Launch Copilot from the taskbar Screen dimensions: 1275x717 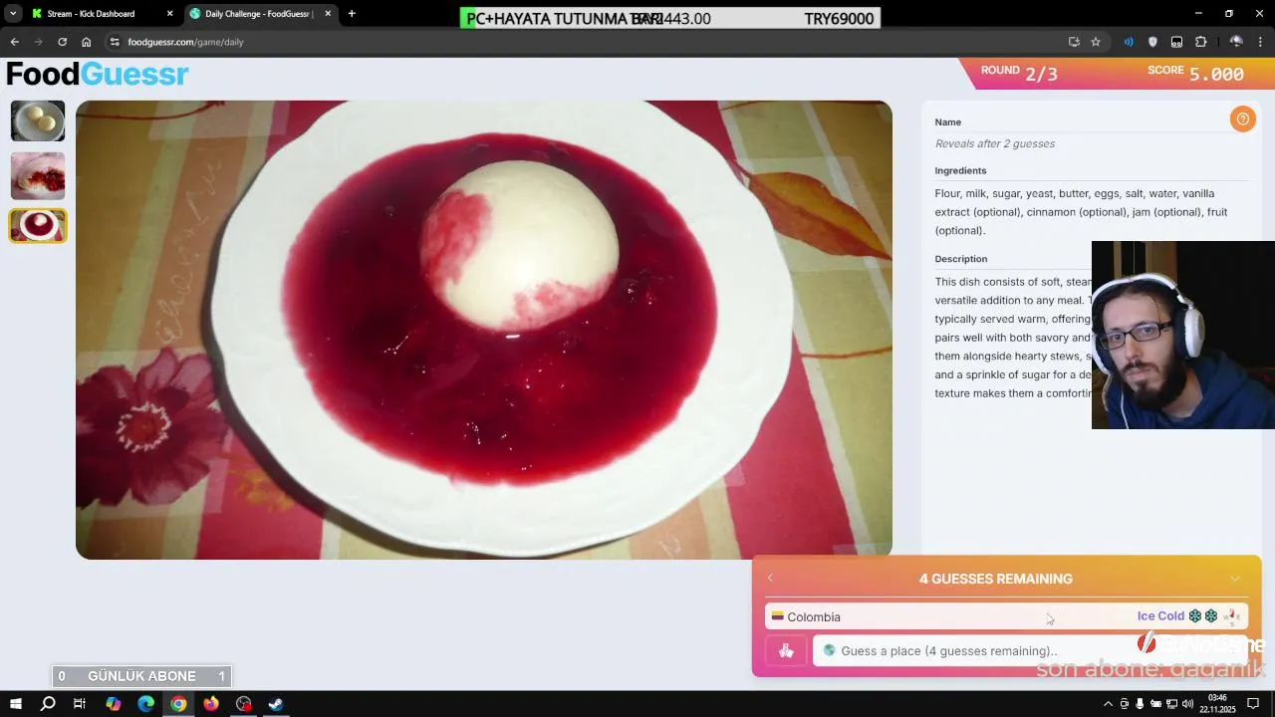(x=114, y=704)
